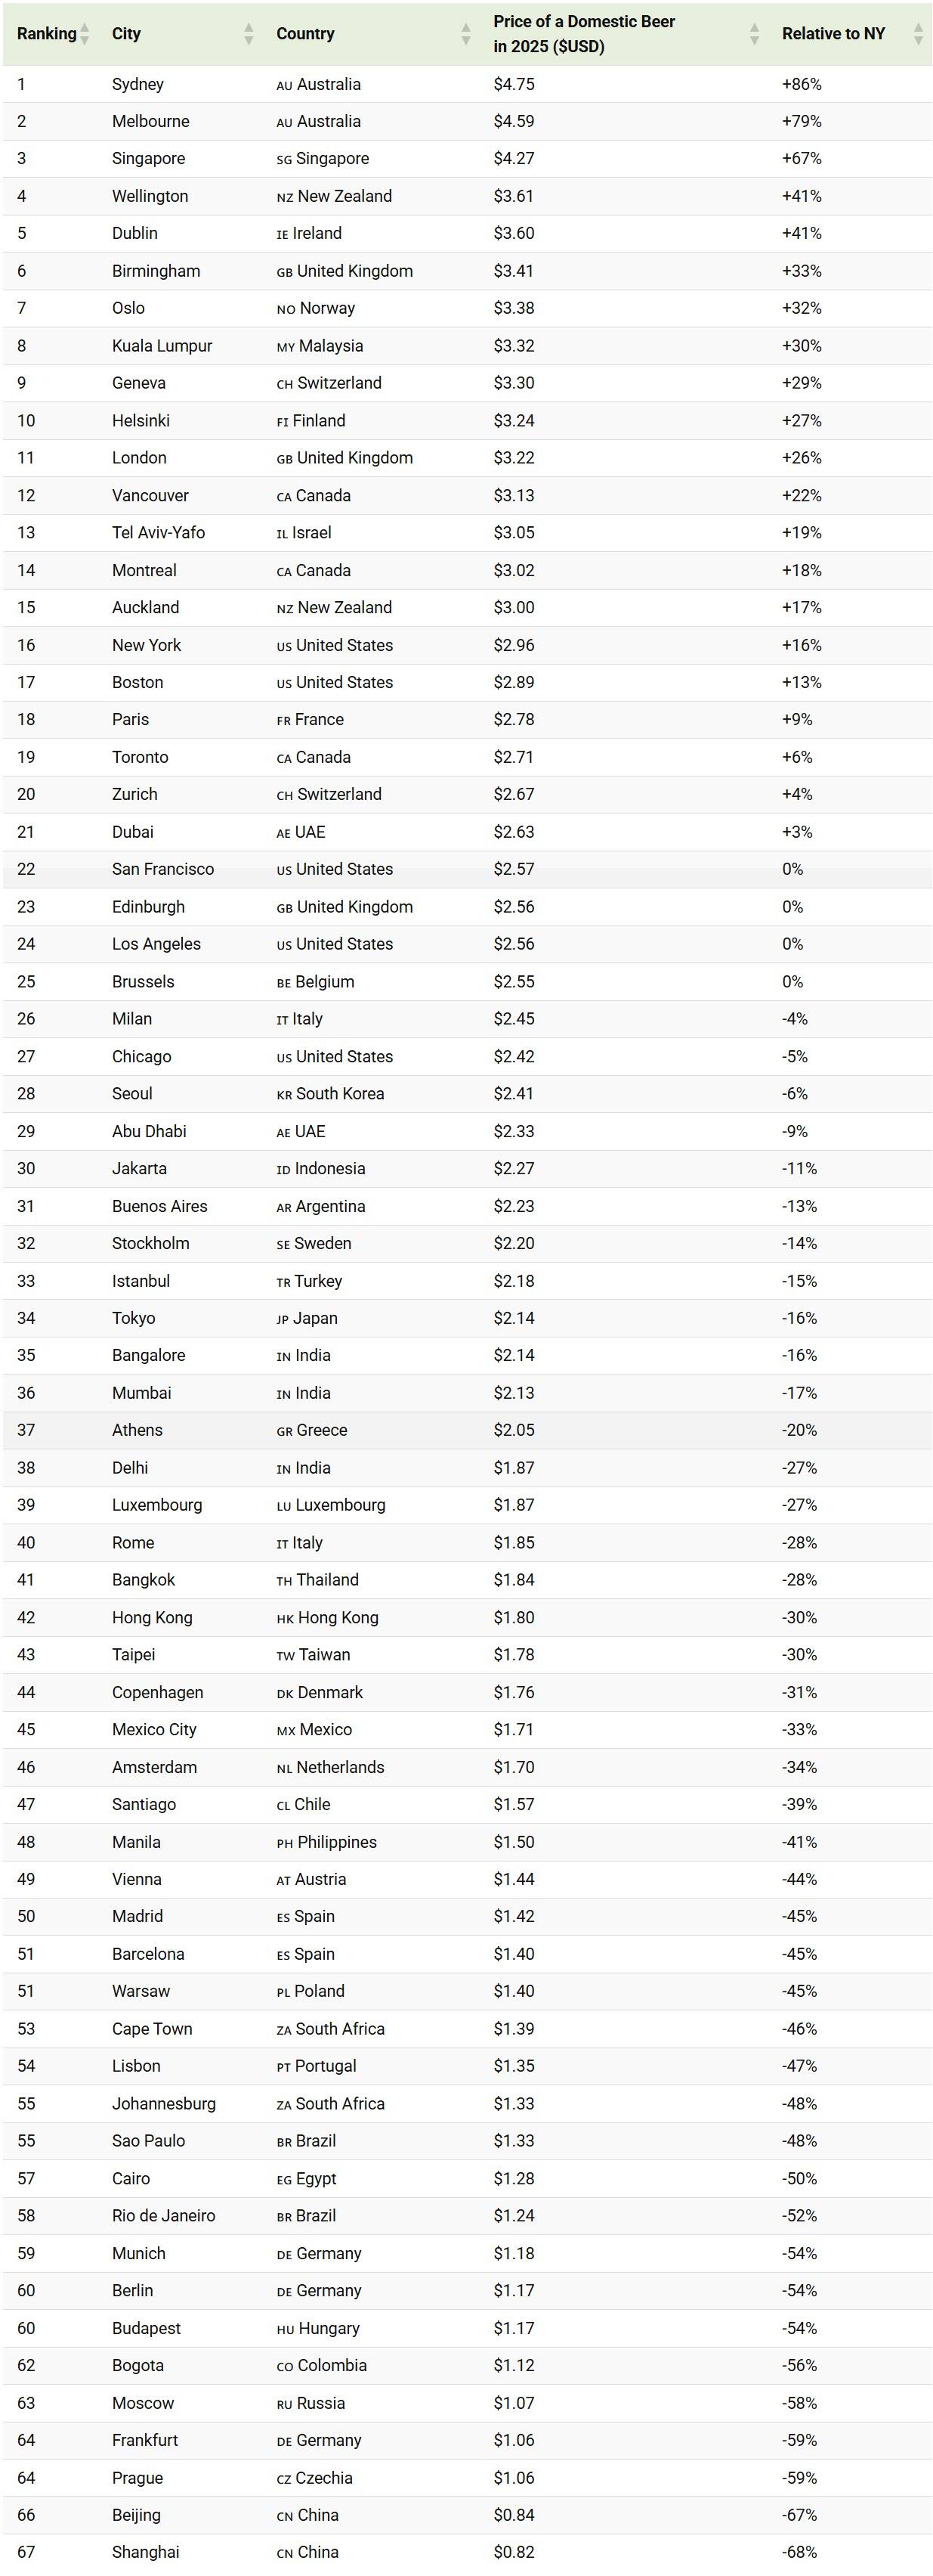This screenshot has height=2576, width=933.
Task: Click sort arrows beside Relative to NY
Action: point(918,34)
